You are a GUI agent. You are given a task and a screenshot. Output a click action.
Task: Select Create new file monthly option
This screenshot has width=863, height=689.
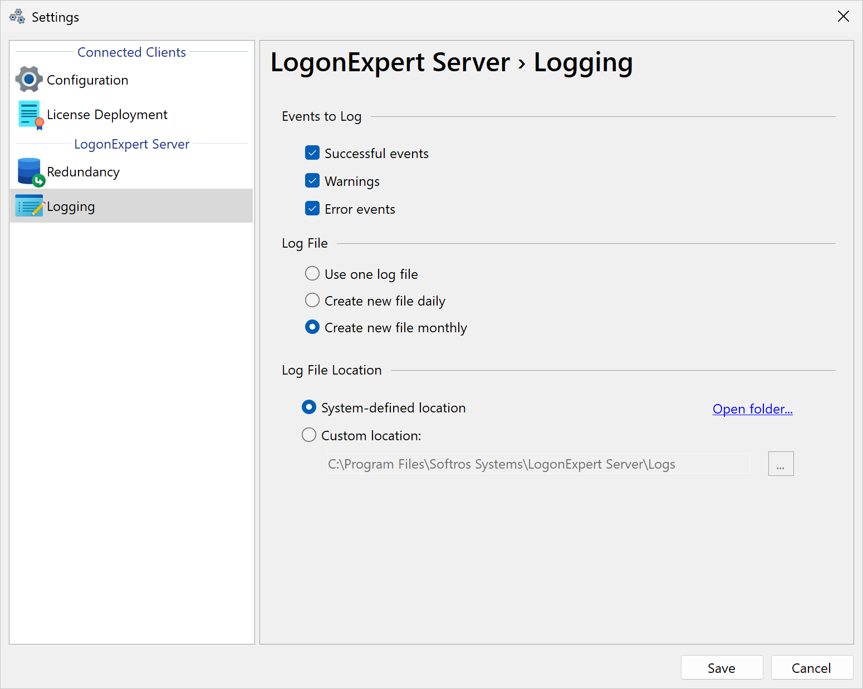coord(312,327)
